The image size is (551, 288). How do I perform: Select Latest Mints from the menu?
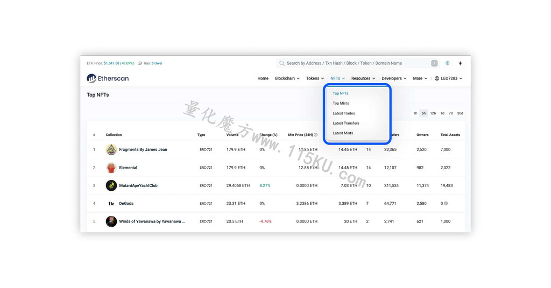(343, 133)
